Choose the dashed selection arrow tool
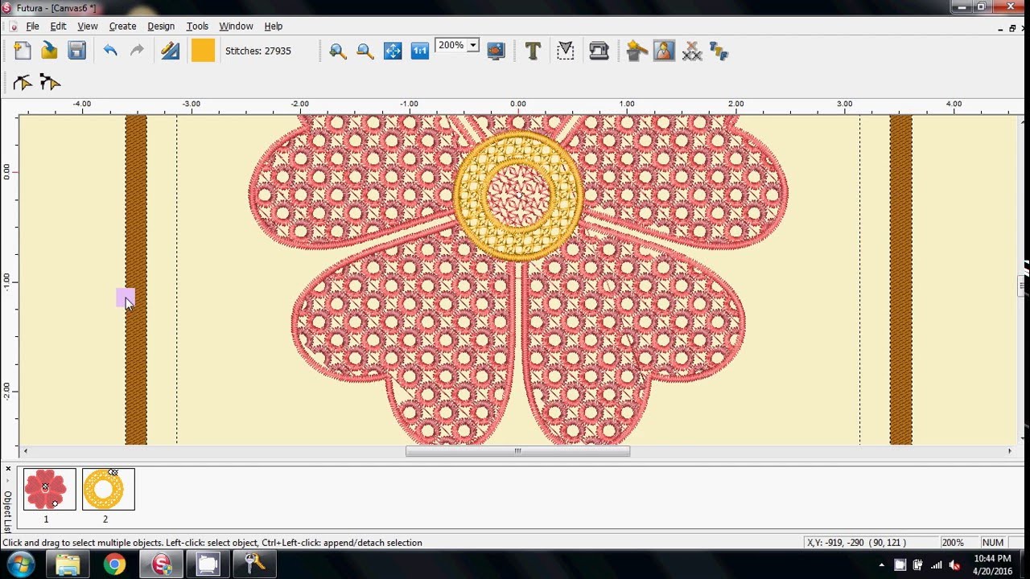Viewport: 1030px width, 579px height. (566, 51)
